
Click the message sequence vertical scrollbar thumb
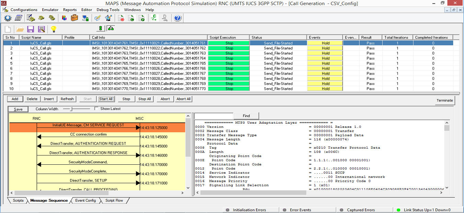(x=188, y=138)
